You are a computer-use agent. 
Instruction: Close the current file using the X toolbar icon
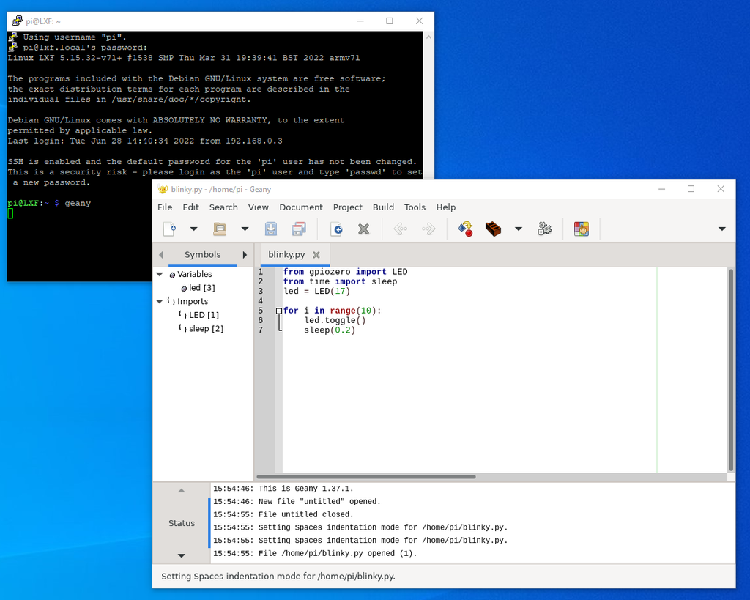364,229
